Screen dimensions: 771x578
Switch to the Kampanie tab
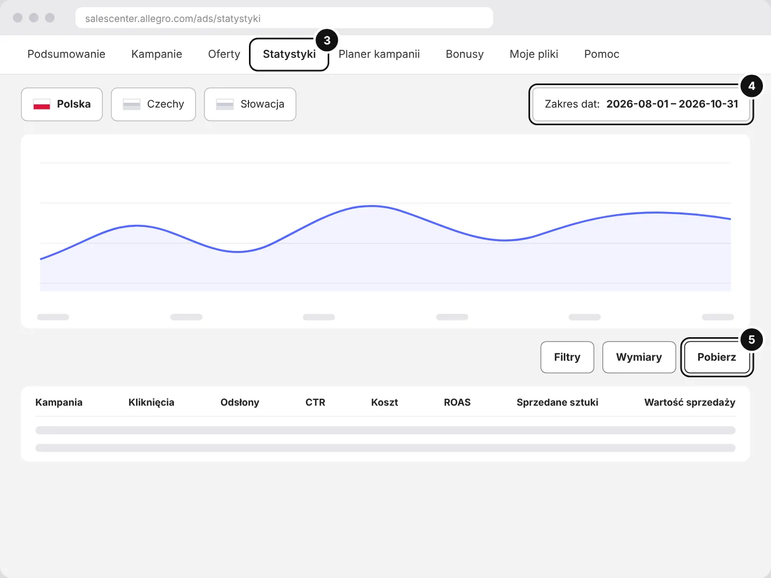tap(157, 54)
